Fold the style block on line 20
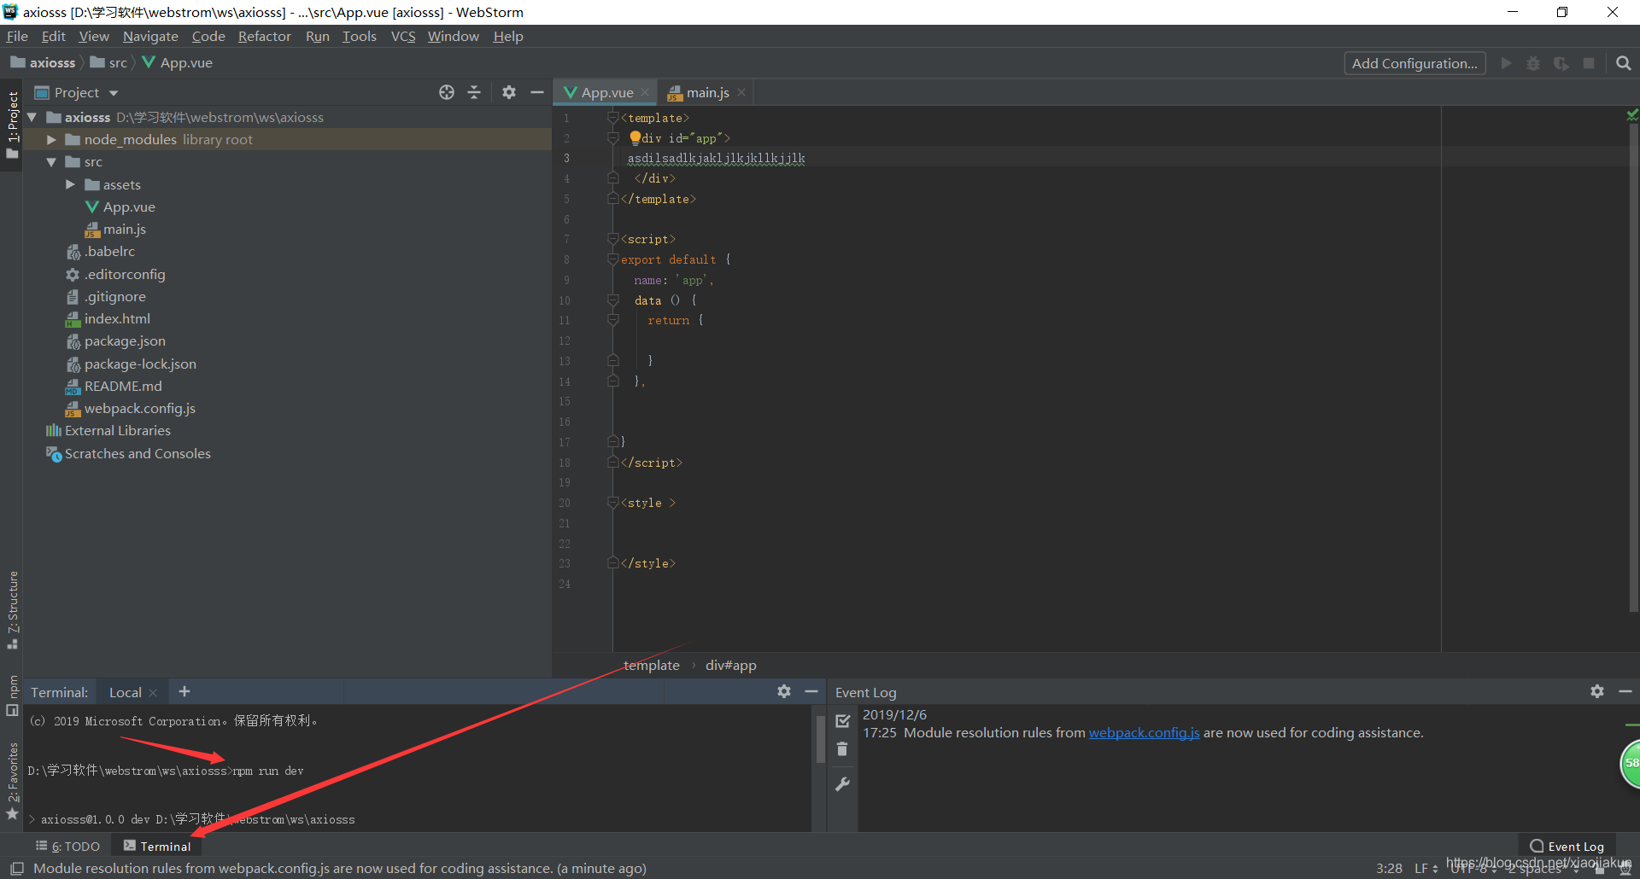 click(612, 503)
